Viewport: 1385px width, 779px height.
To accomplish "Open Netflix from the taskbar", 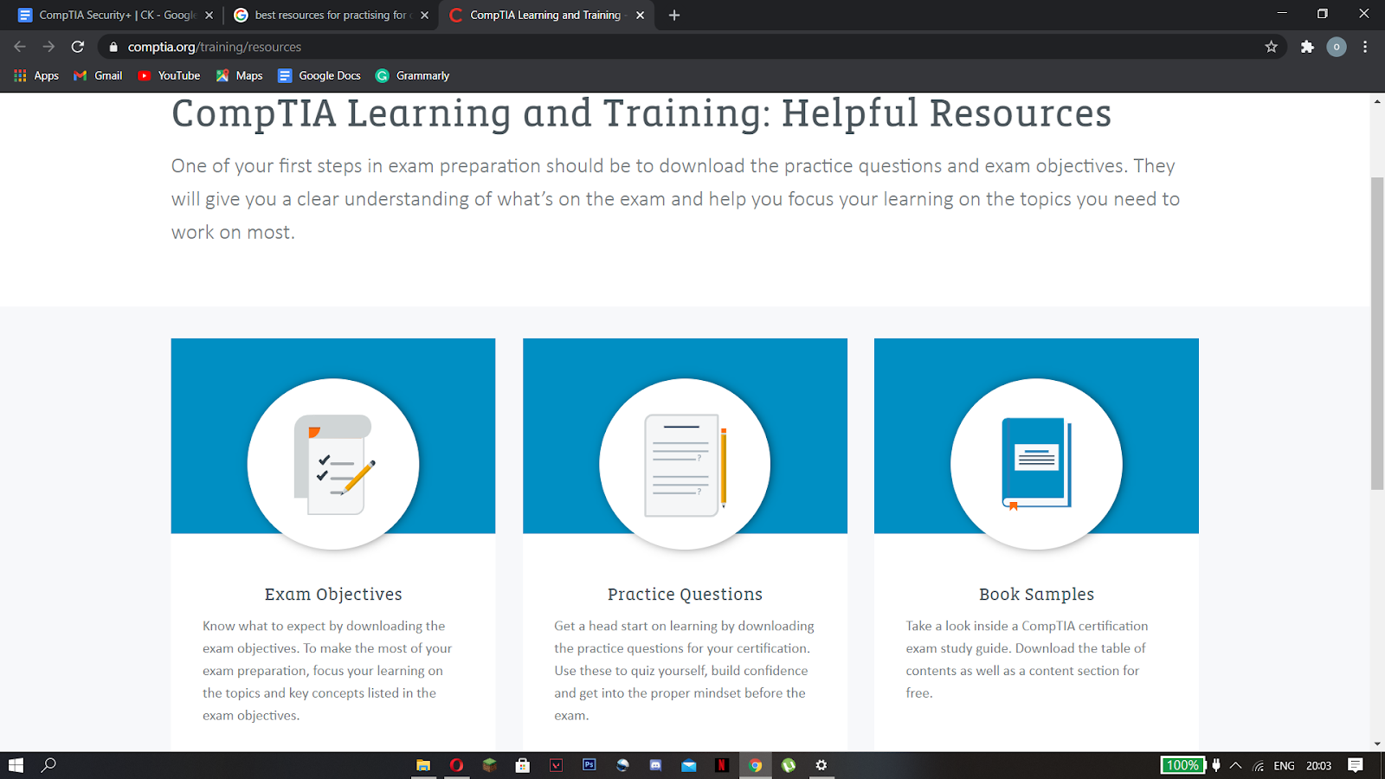I will tap(722, 765).
